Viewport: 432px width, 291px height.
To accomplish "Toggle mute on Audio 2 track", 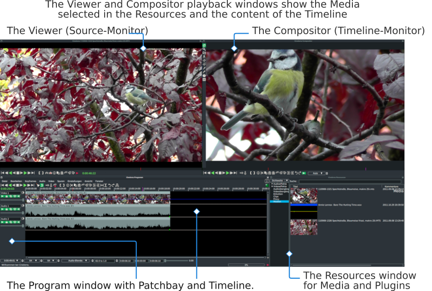I will (19, 222).
